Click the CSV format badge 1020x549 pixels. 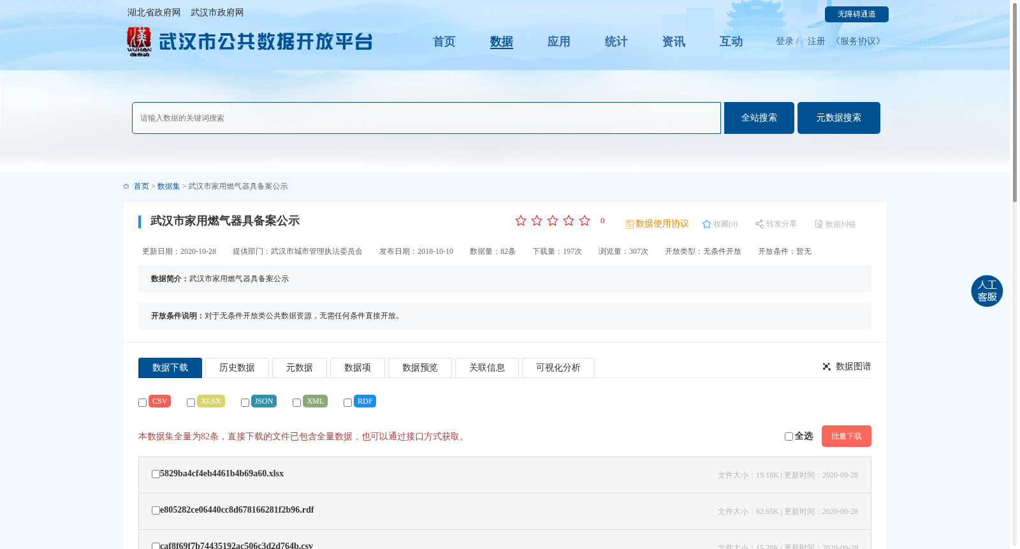pos(159,401)
